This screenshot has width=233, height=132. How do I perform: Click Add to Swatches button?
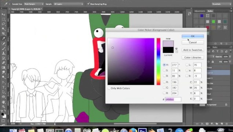pyautogui.click(x=193, y=50)
